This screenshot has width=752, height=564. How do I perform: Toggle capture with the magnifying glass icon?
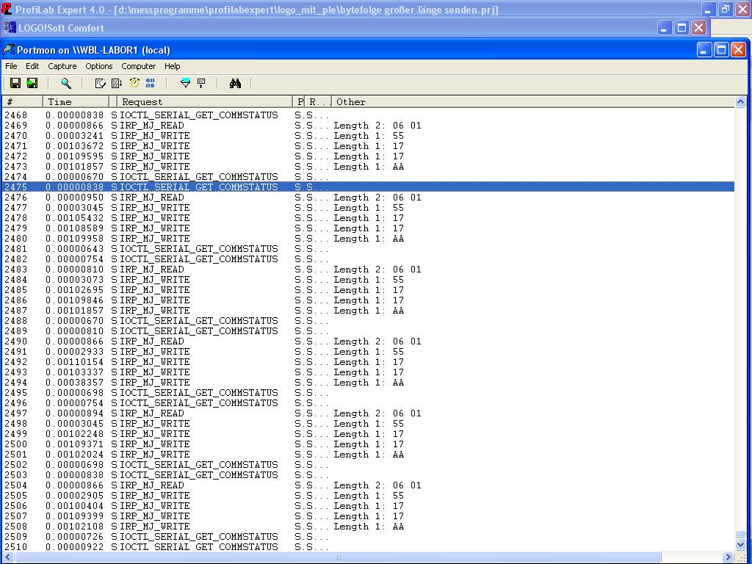(x=66, y=84)
